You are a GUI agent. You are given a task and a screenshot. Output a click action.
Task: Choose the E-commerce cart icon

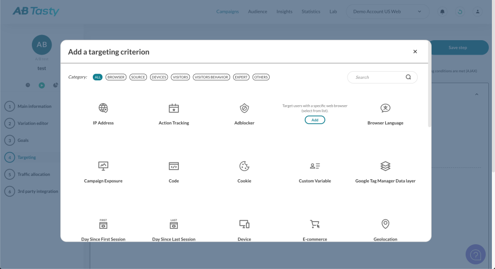(315, 224)
